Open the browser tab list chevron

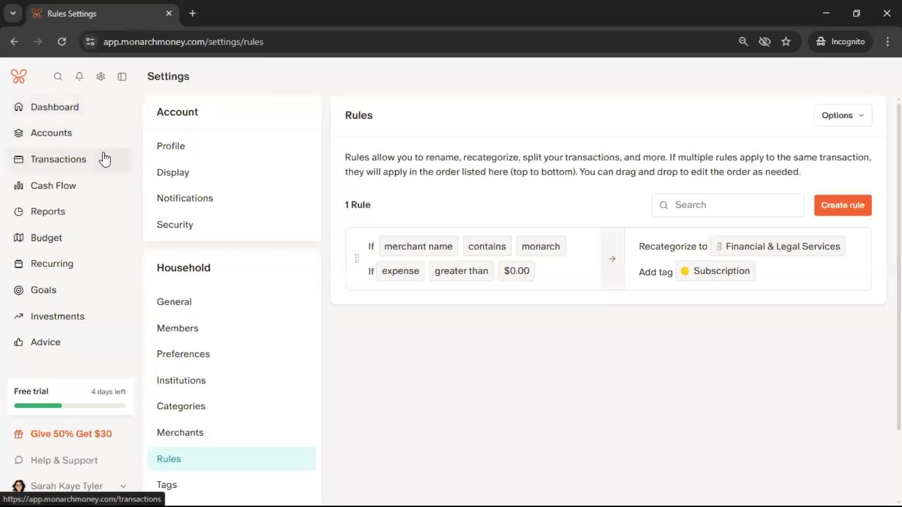pos(13,13)
